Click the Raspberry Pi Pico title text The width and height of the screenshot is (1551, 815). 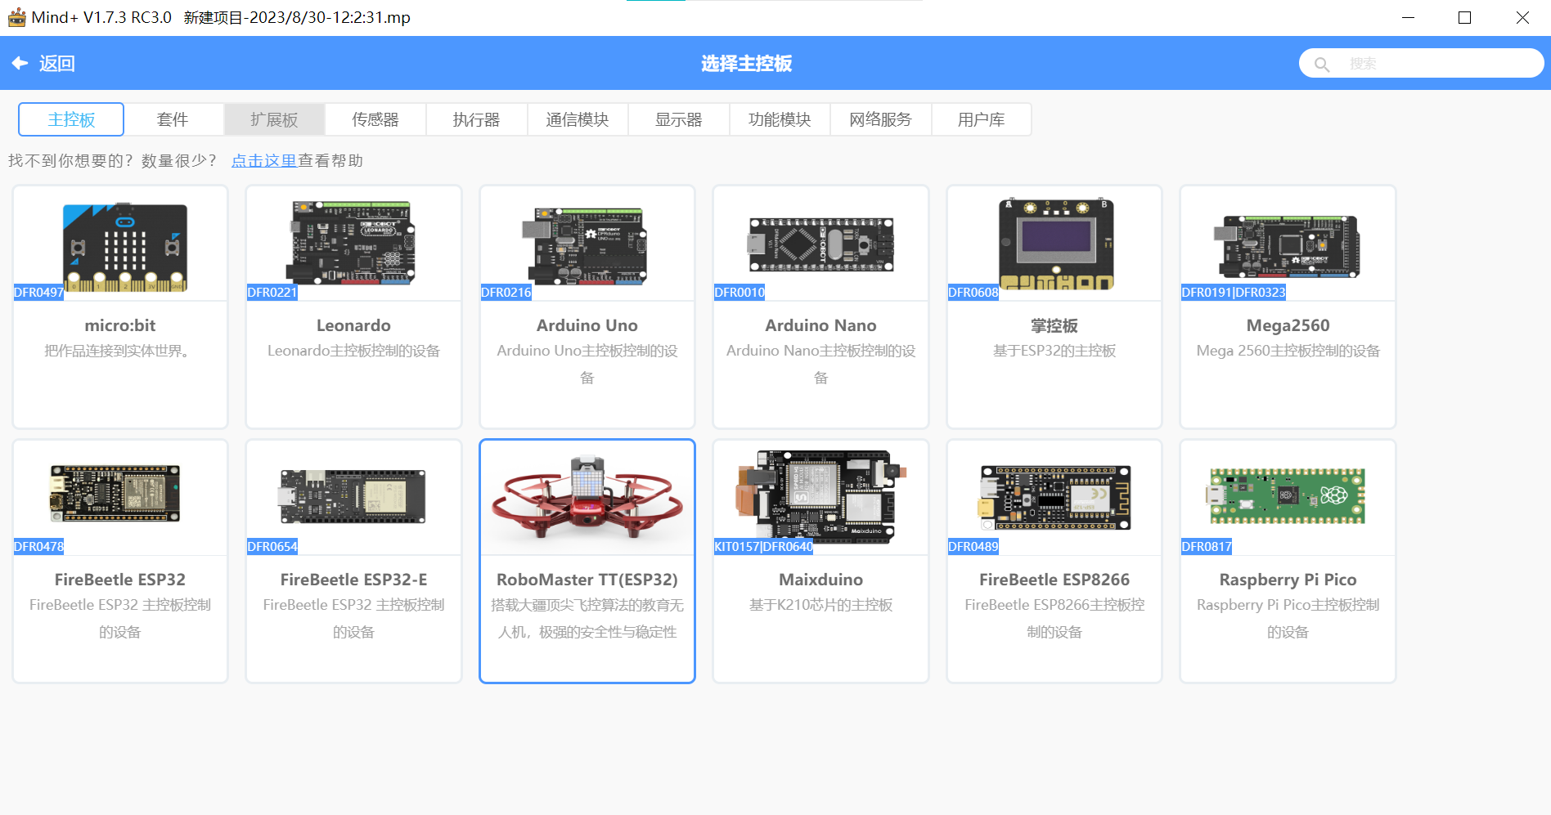(1288, 580)
